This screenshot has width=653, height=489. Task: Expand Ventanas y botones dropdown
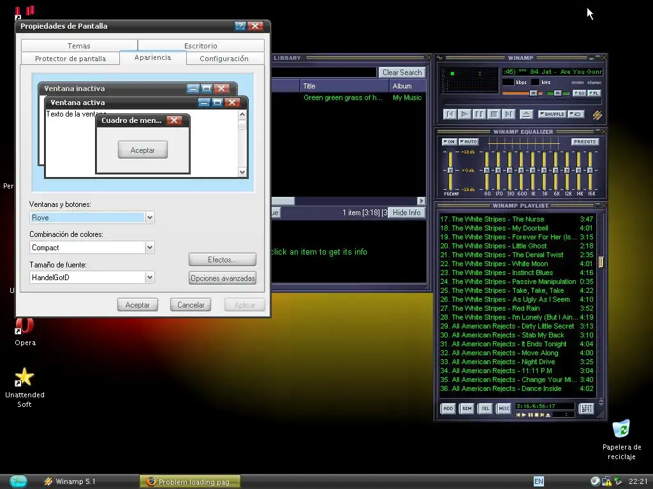click(149, 218)
